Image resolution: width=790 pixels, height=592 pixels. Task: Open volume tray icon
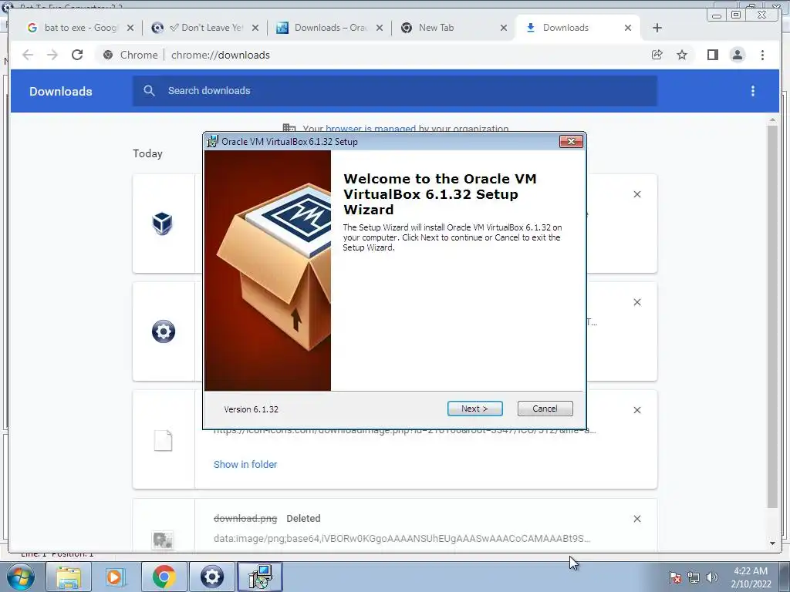pos(712,577)
